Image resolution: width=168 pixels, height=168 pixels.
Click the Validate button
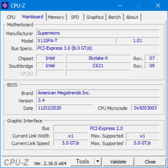click(118, 162)
